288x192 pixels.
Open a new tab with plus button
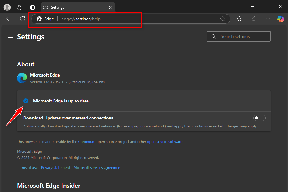point(122,7)
